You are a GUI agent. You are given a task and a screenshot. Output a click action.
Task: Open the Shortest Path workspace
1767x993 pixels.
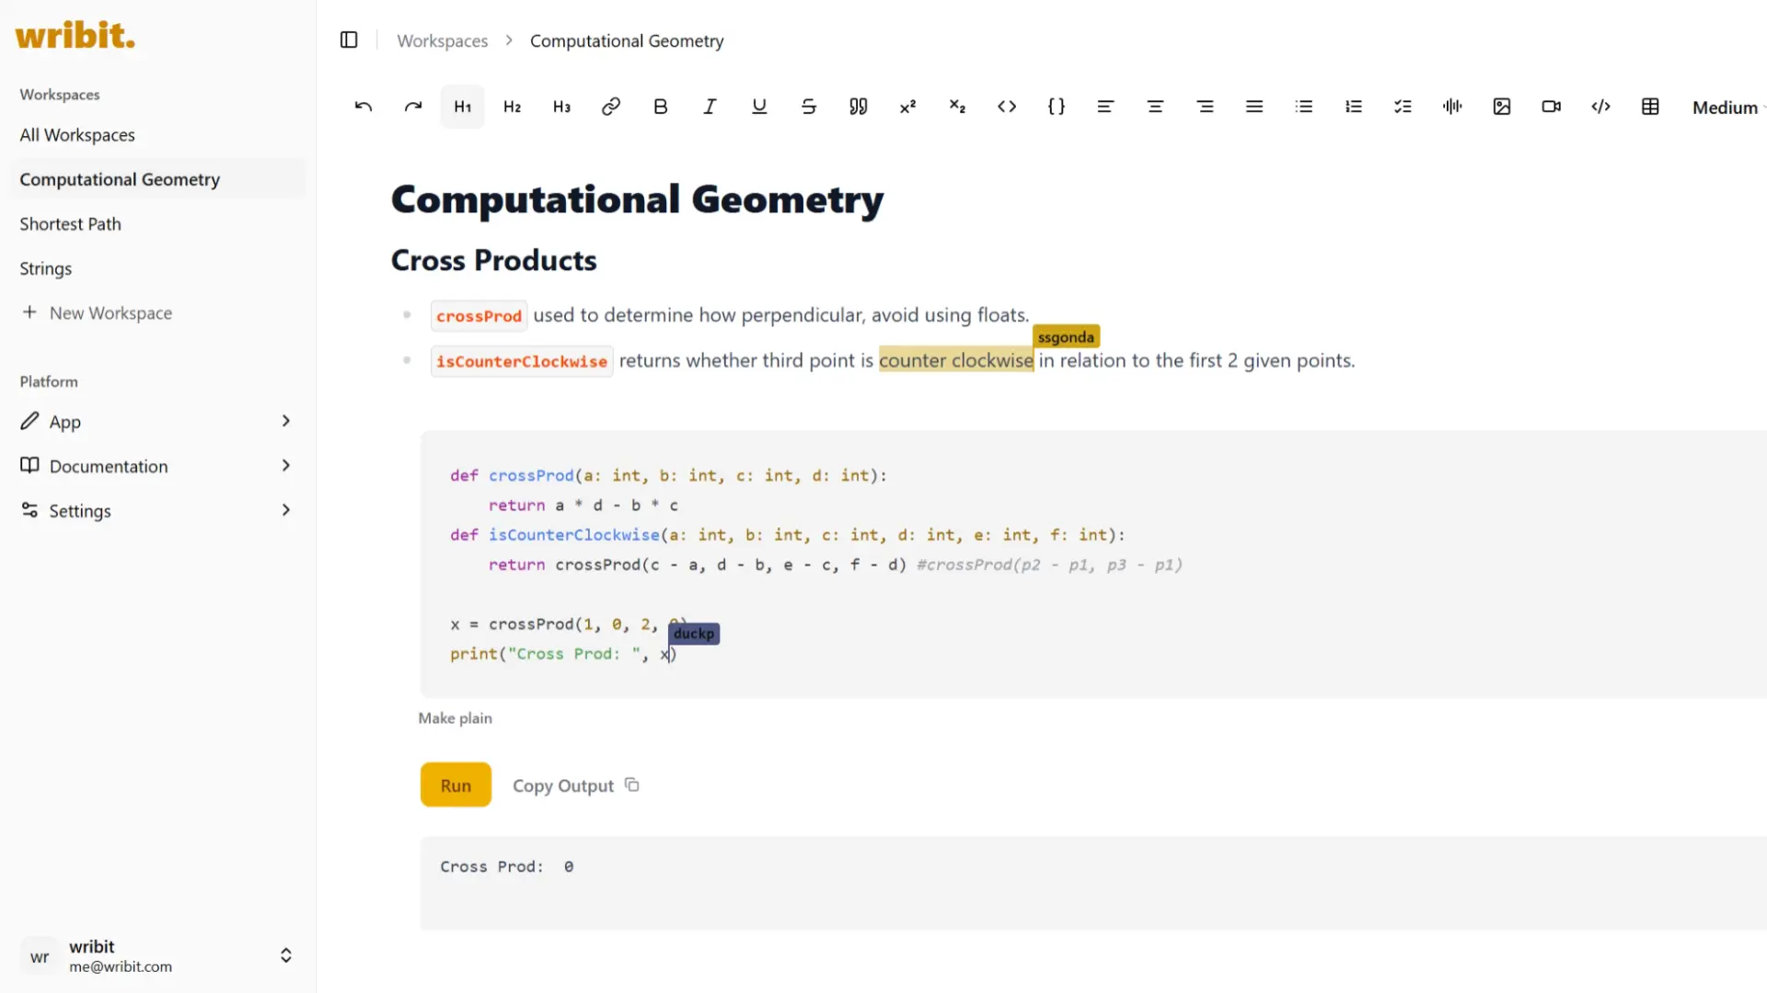click(71, 224)
